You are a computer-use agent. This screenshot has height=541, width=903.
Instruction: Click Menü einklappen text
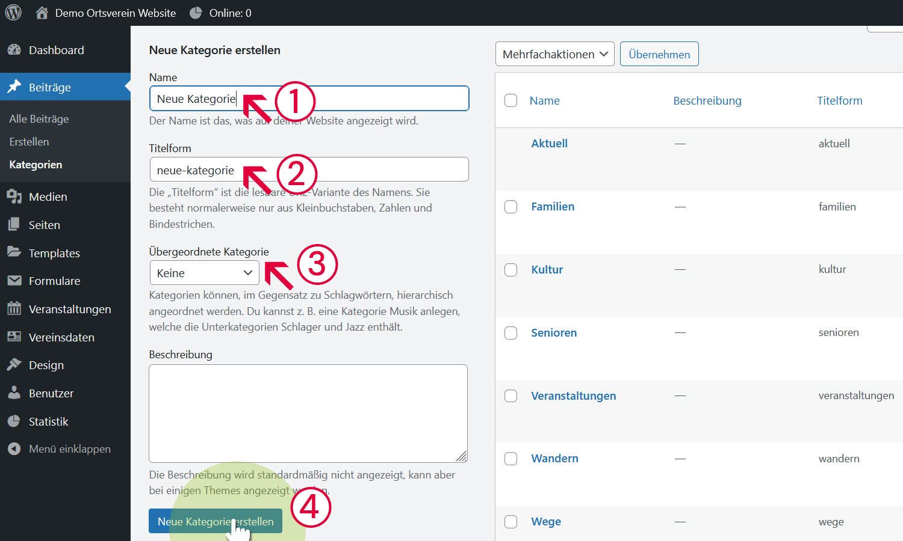[70, 449]
